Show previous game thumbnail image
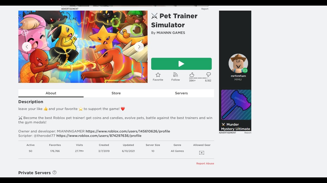 click(x=27, y=47)
